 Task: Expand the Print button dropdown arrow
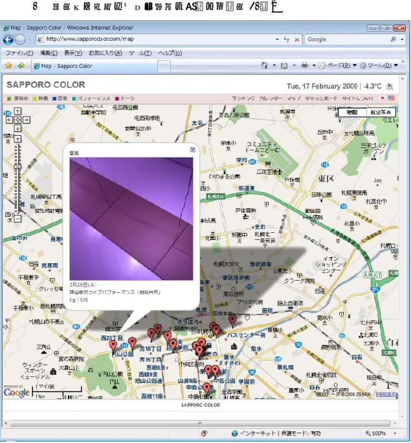pyautogui.click(x=314, y=65)
